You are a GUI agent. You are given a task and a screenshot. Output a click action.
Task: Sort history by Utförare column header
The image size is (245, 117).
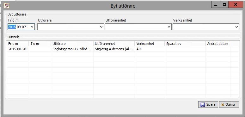tap(72, 44)
